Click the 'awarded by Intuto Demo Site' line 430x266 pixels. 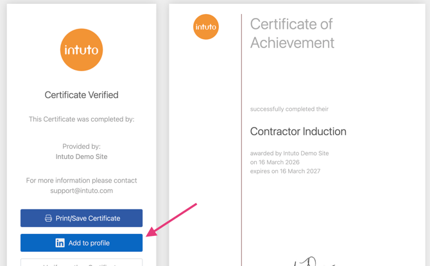[x=289, y=153]
